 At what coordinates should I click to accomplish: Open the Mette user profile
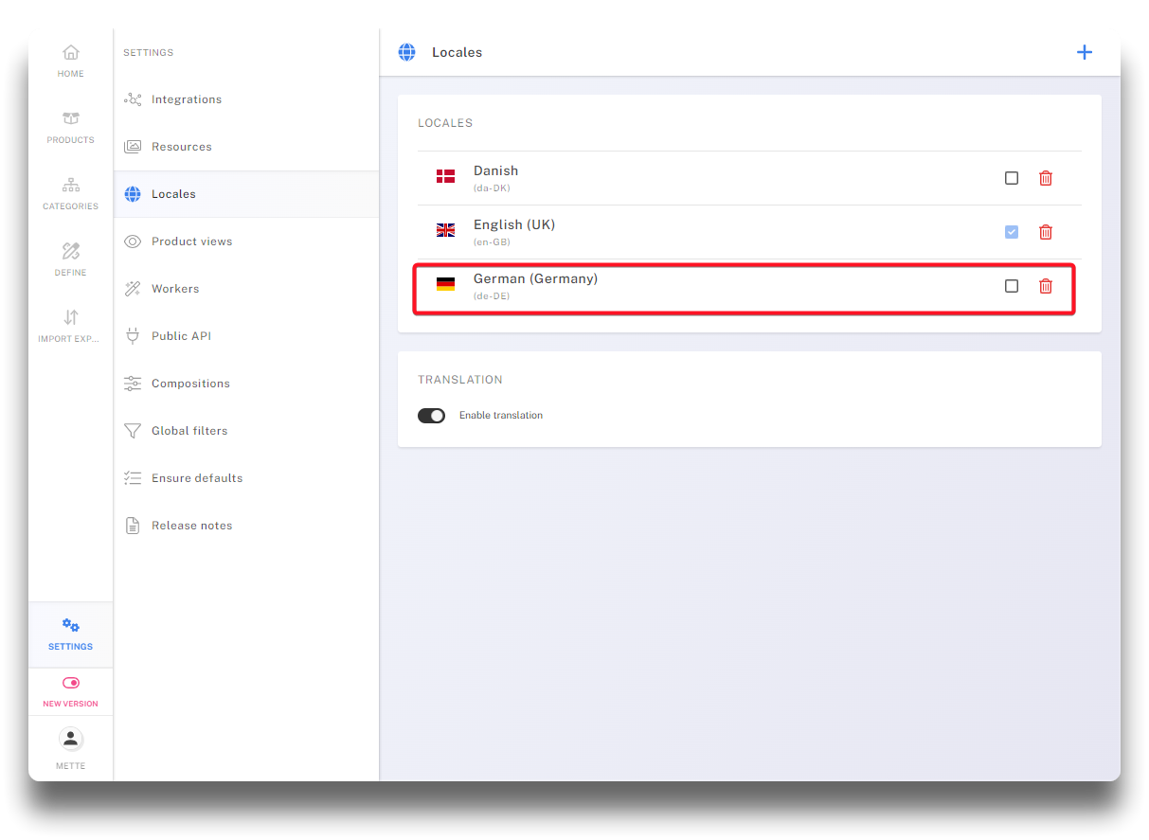(71, 746)
